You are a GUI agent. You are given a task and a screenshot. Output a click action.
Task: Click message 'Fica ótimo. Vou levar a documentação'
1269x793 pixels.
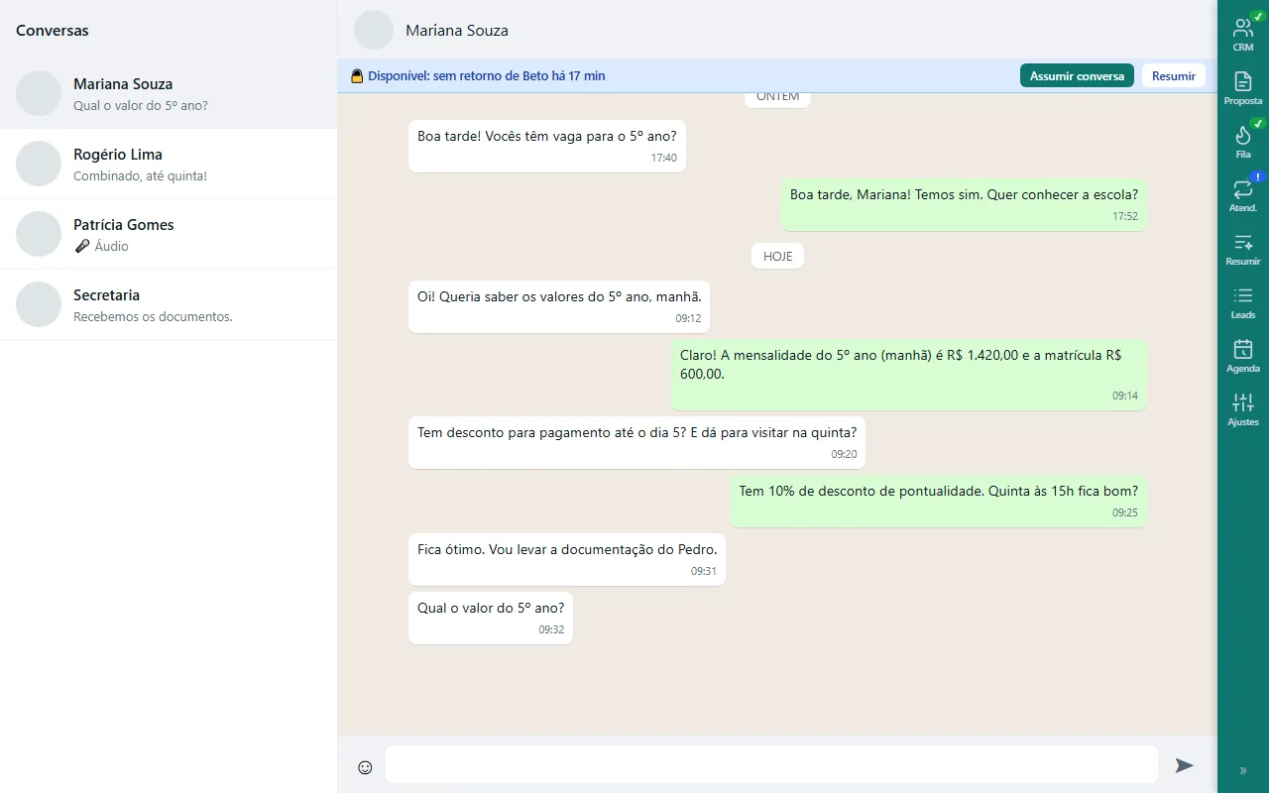pos(567,559)
